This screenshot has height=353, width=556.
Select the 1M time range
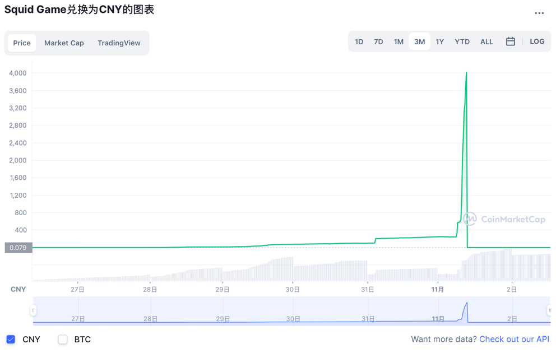399,41
